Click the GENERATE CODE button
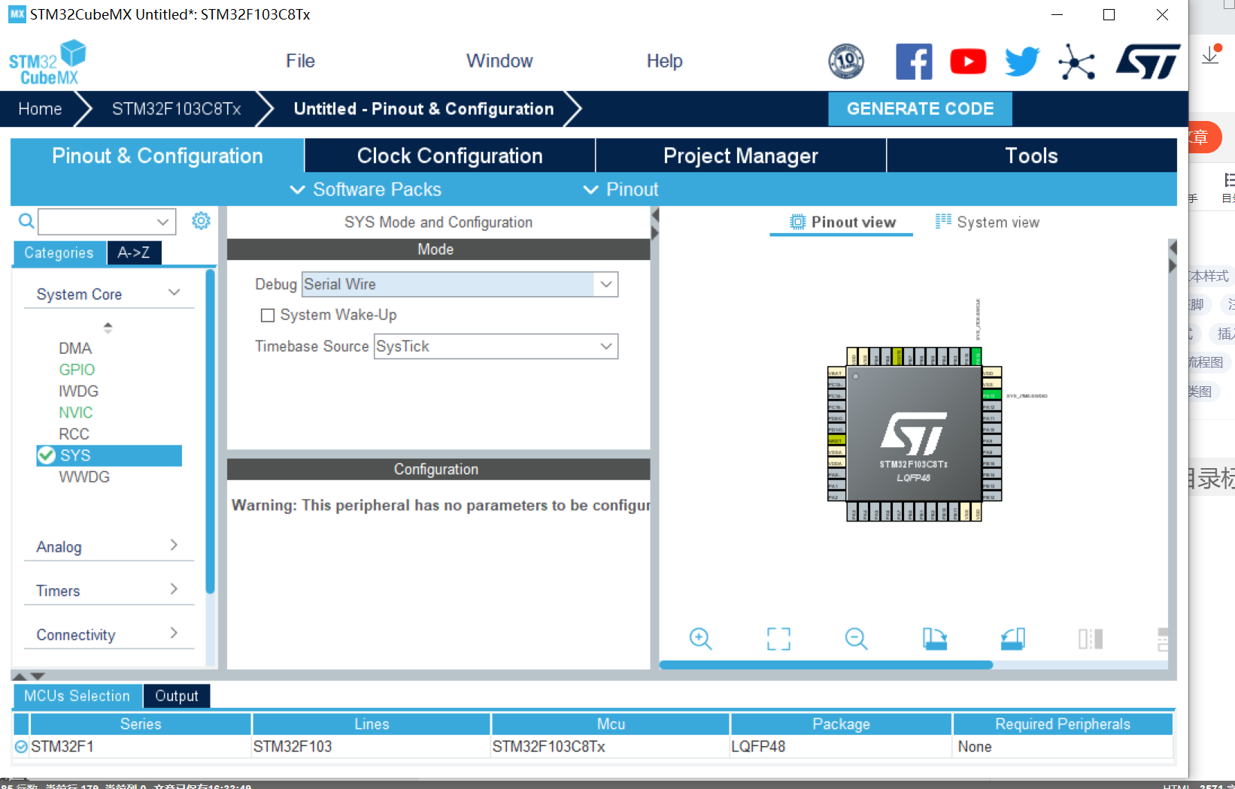This screenshot has width=1235, height=789. (x=920, y=108)
